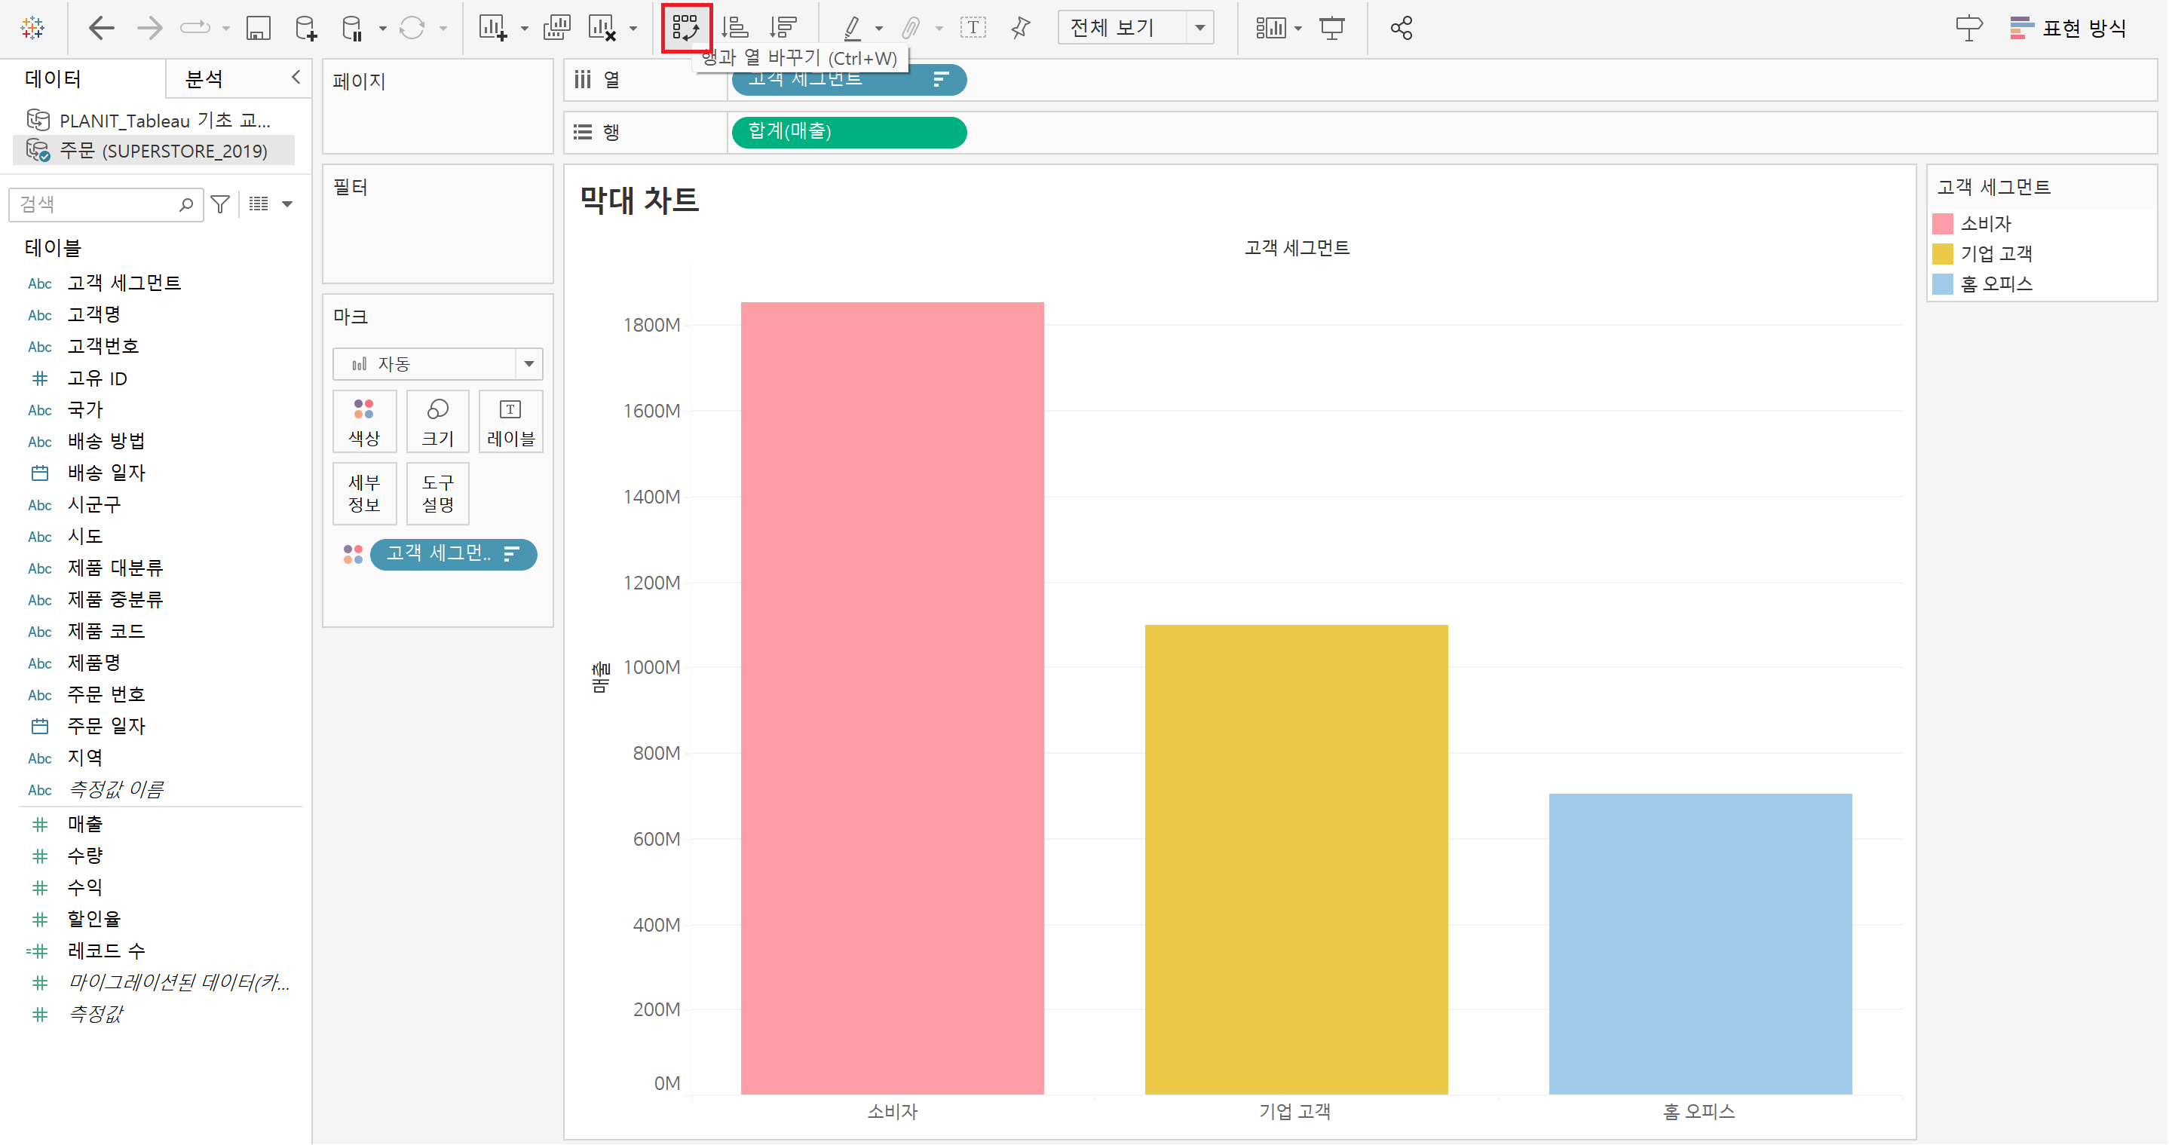Viewport: 2169px width, 1145px height.
Task: Click the save workbook icon
Action: coord(258,28)
